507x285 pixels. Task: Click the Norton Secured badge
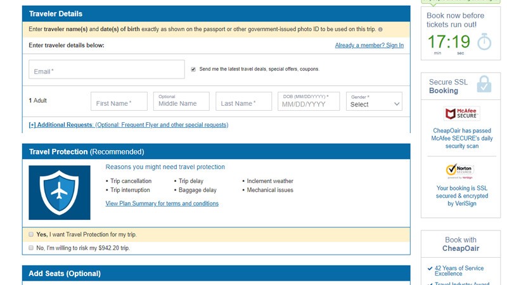click(461, 171)
